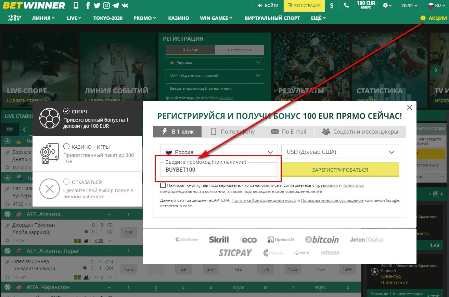Switch to Соцсети и мессенджеры tab
Screen dimensions: 449x297
pos(360,132)
